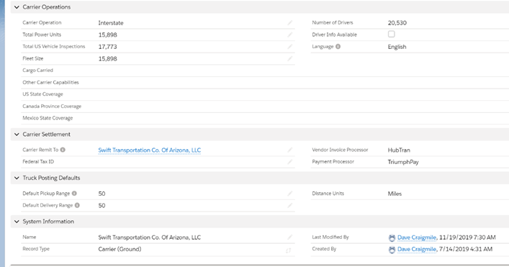Screen dimensions: 509x267
Task: Click the Cargo Carried field label
Action: (37, 70)
